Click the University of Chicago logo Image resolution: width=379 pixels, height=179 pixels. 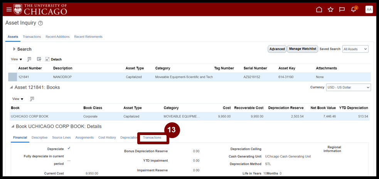40,9
